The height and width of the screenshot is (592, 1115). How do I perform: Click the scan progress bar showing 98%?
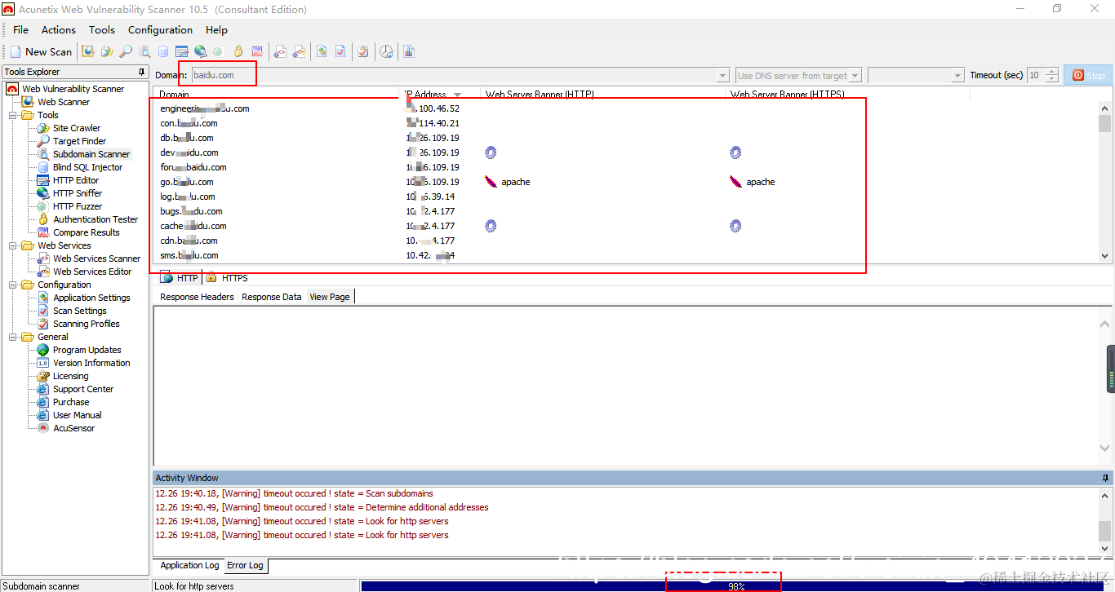(735, 585)
